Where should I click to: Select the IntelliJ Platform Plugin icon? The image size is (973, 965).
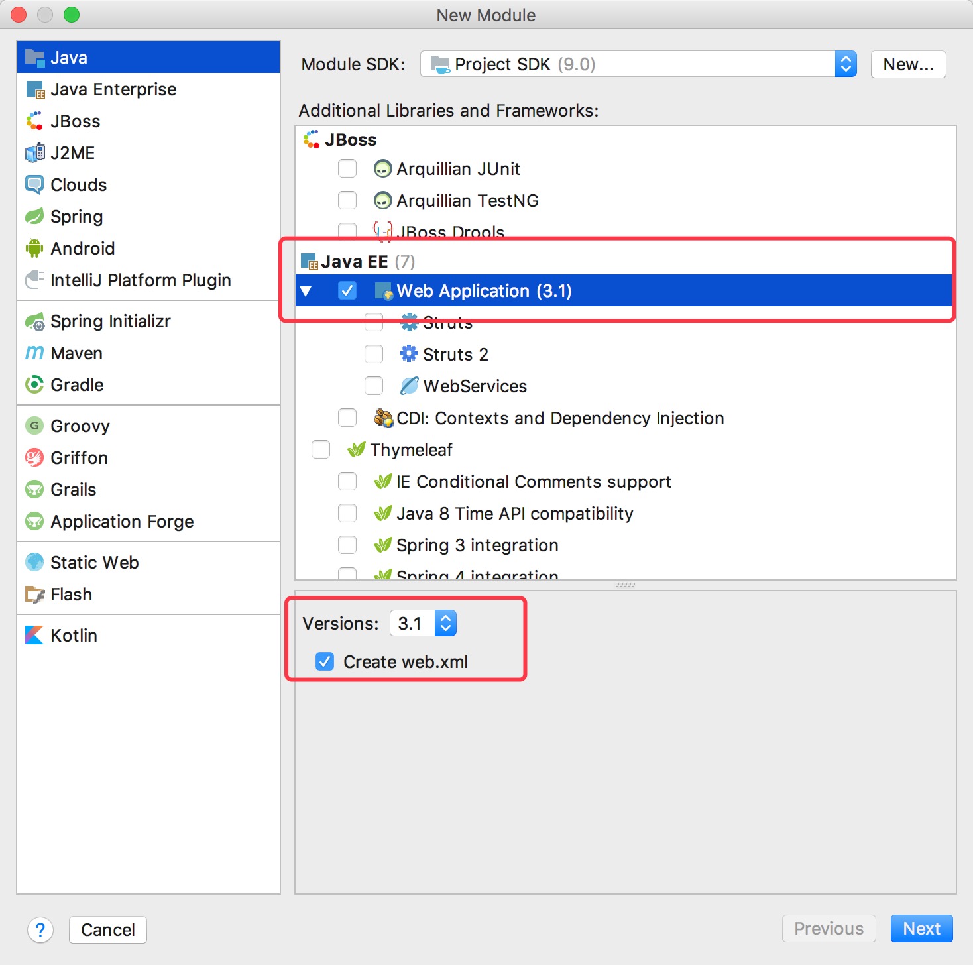click(x=34, y=280)
